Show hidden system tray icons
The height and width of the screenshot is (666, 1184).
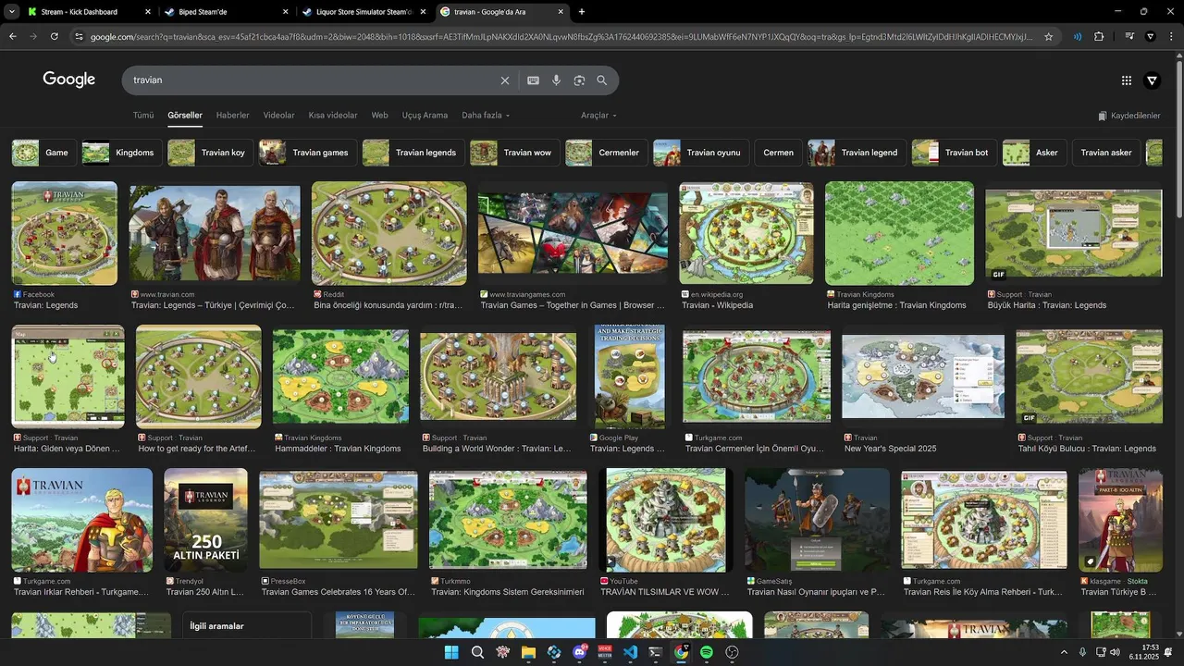[1064, 652]
